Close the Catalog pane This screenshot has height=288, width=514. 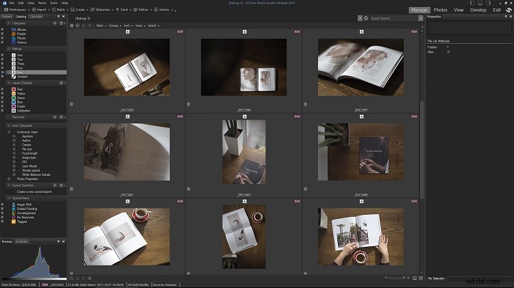pyautogui.click(x=64, y=16)
